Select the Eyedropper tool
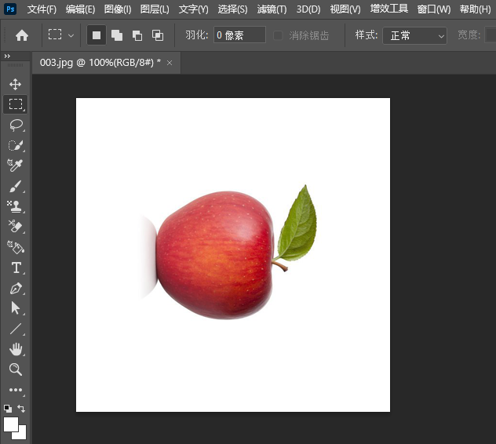The image size is (496, 444). 16,166
